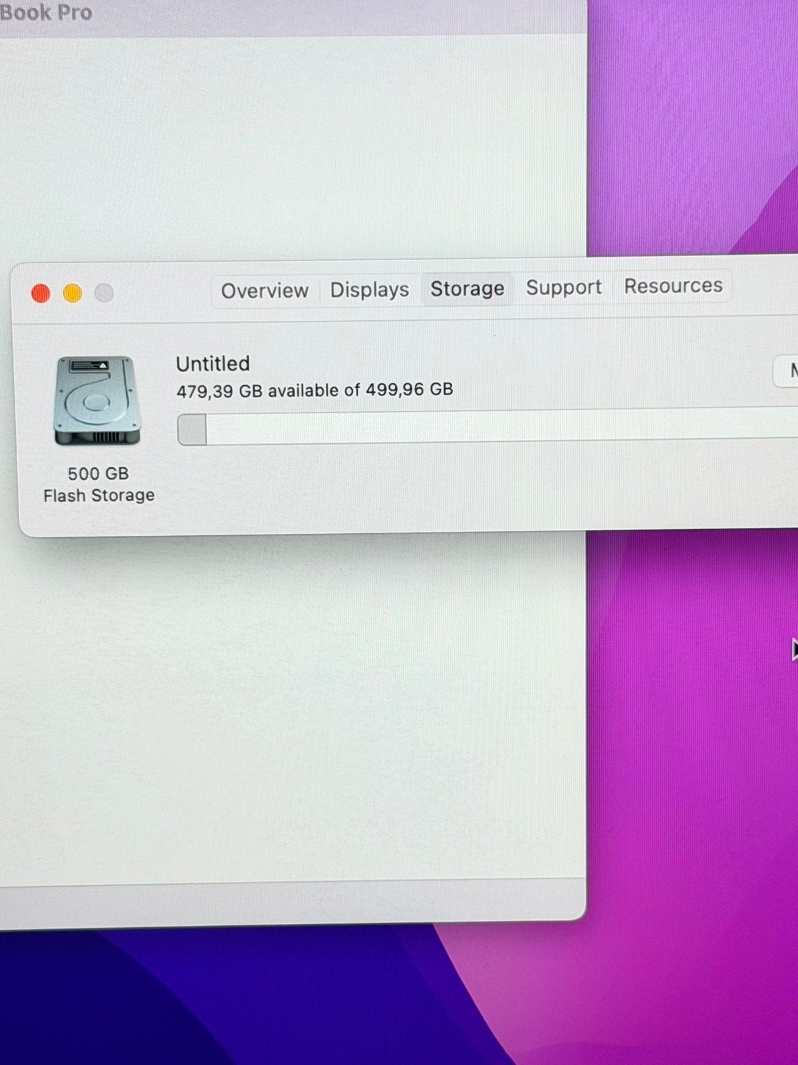The width and height of the screenshot is (798, 1065).
Task: Click the Book Pro title in background window
Action: pos(46,12)
